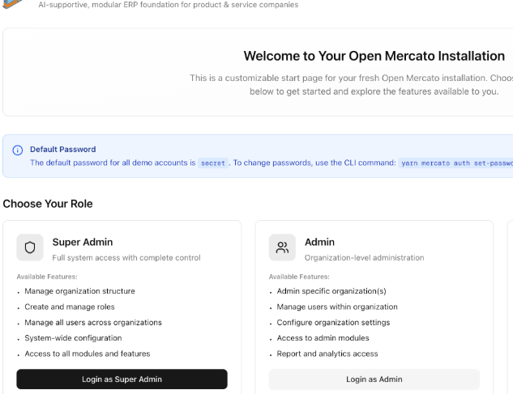Image resolution: width=513 pixels, height=394 pixels.
Task: Click the 'Admin' card title
Action: click(x=319, y=242)
